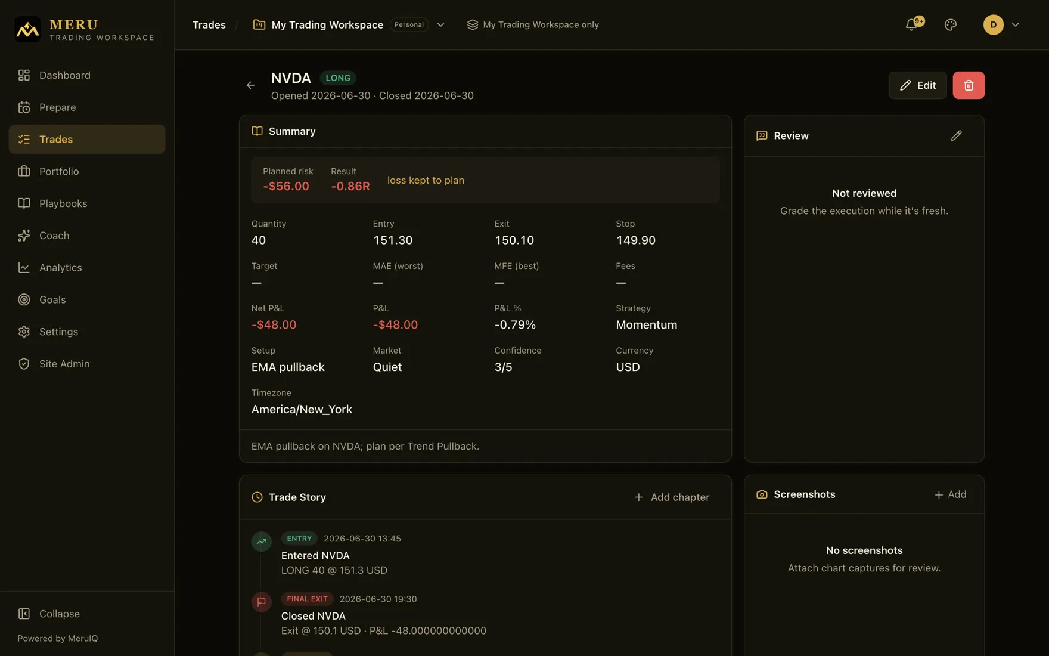The height and width of the screenshot is (656, 1049).
Task: Expand the user account menu chevron
Action: [1016, 24]
